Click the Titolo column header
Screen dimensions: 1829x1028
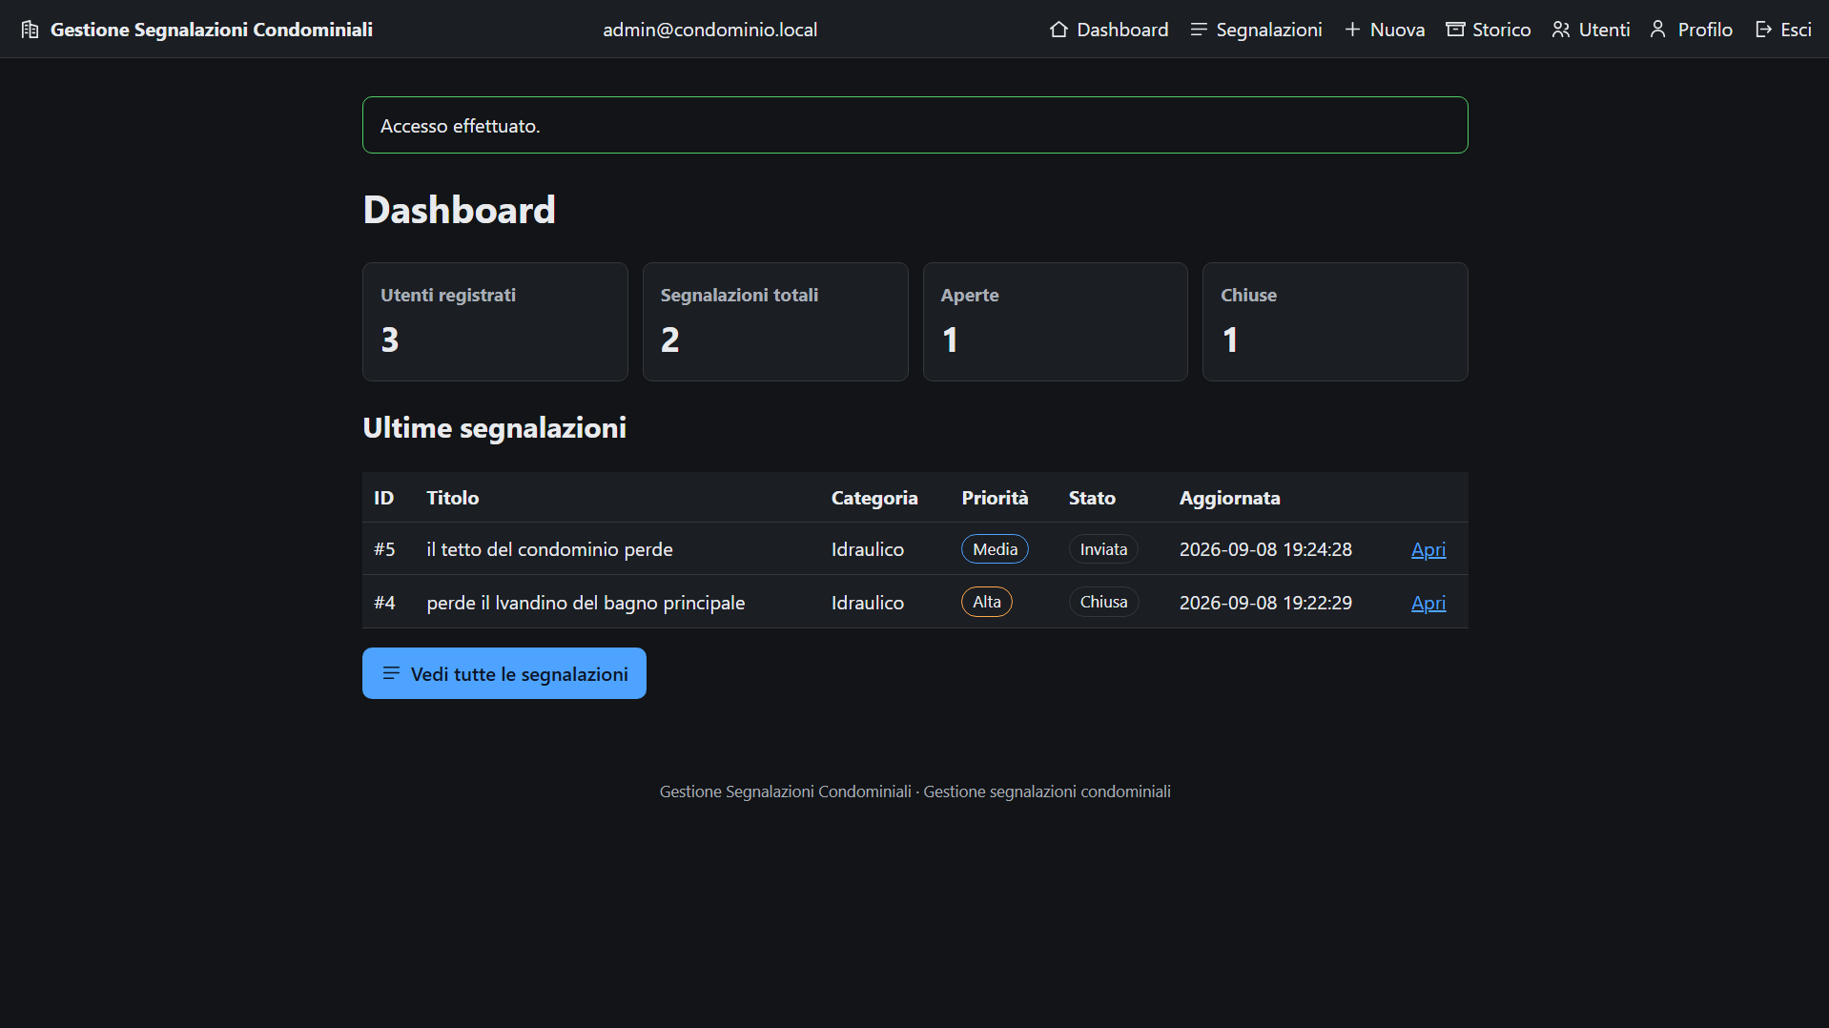[x=453, y=498]
